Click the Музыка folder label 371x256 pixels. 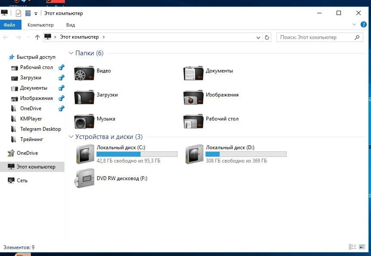point(106,119)
